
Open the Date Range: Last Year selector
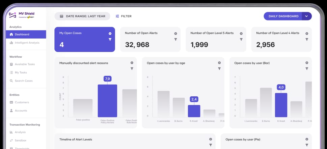82,16
